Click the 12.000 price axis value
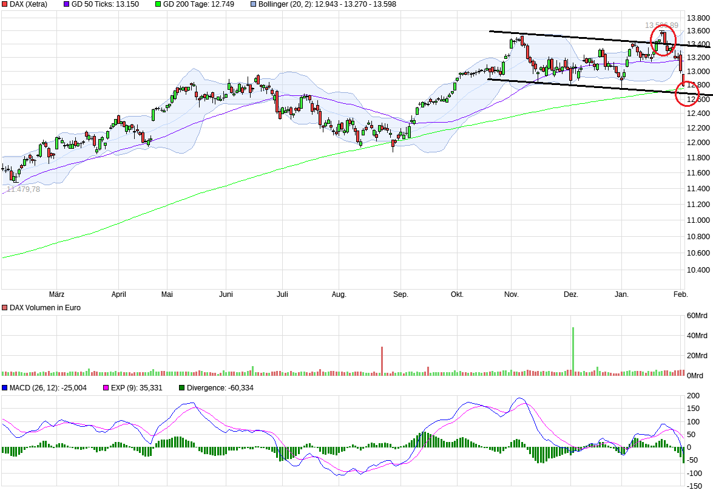The image size is (713, 493). pos(698,143)
